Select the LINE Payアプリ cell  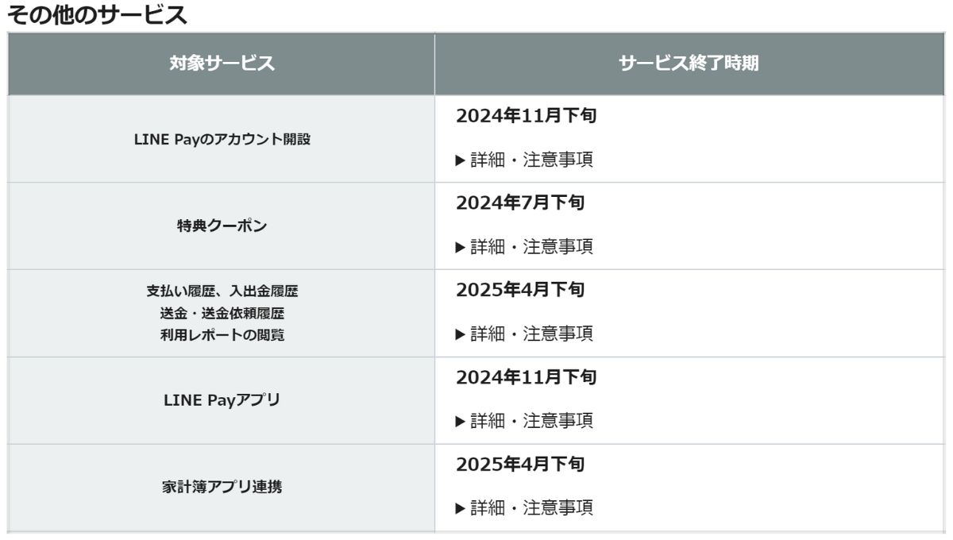click(x=222, y=400)
